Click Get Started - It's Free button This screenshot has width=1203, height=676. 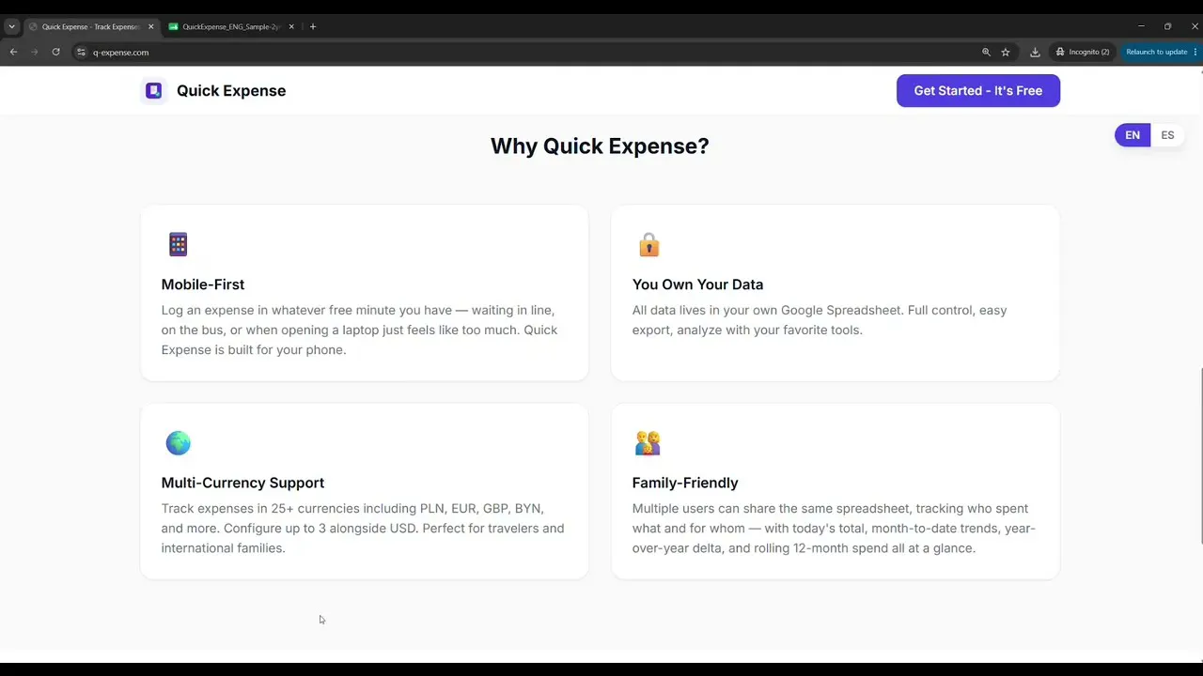[978, 91]
